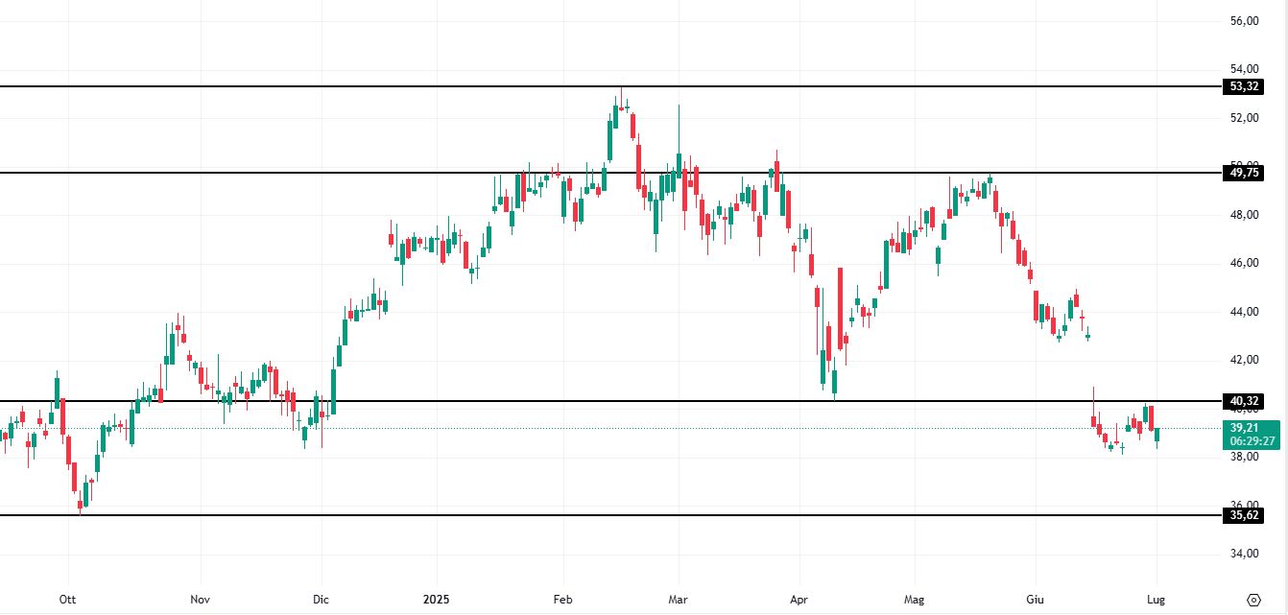This screenshot has height=615, width=1288.
Task: Click the 53,32 price label on axis
Action: click(x=1245, y=86)
